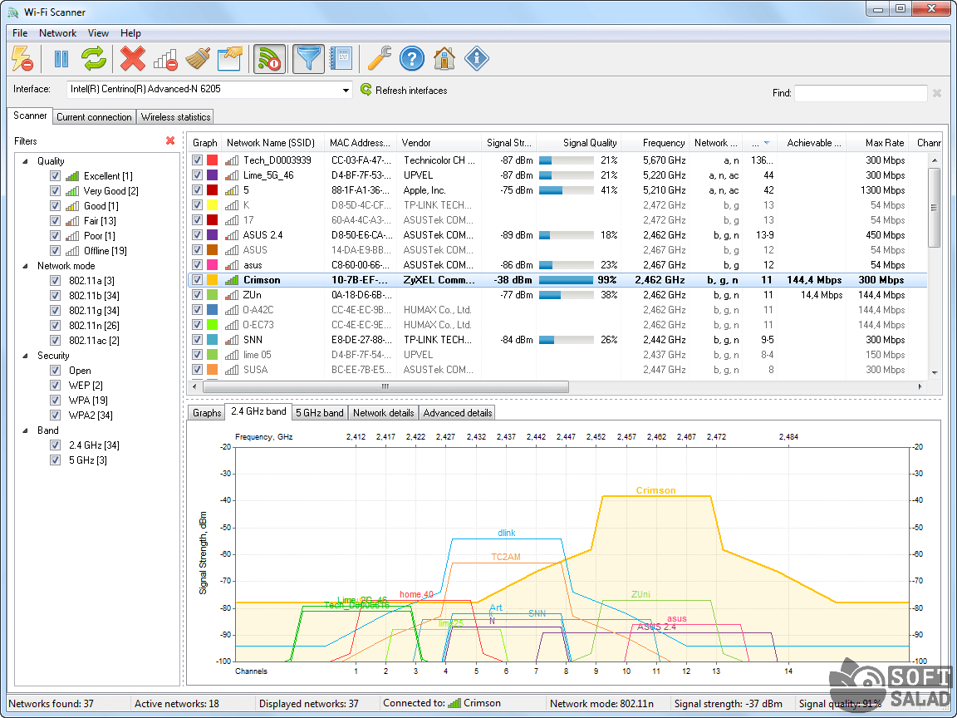Toggle the WPA2 [34] security checkbox
This screenshot has height=718, width=957.
[55, 416]
